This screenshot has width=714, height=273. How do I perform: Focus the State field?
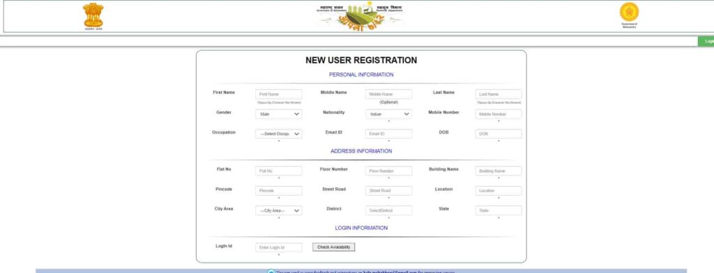(x=498, y=210)
